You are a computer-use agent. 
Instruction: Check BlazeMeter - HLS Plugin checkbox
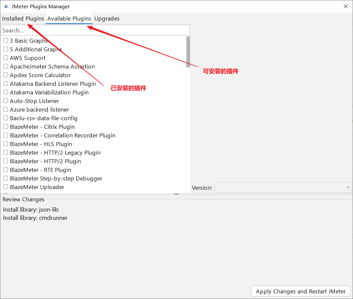[6, 144]
